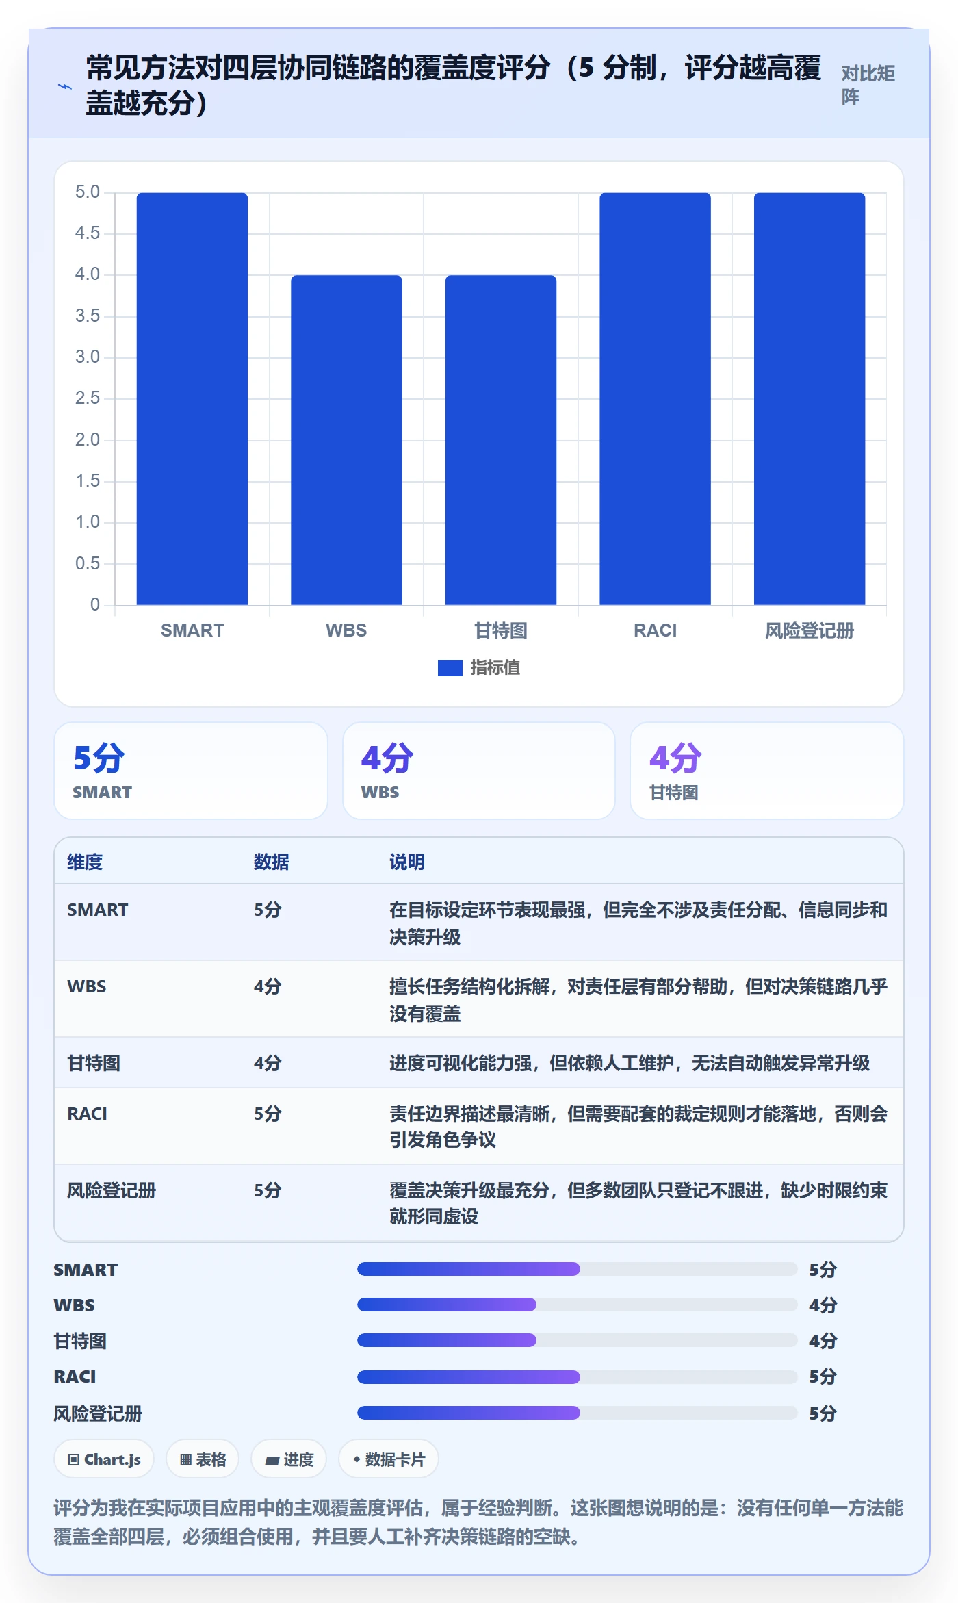The width and height of the screenshot is (958, 1603).
Task: Click the 对比矩阵 tag label
Action: pos(868,85)
